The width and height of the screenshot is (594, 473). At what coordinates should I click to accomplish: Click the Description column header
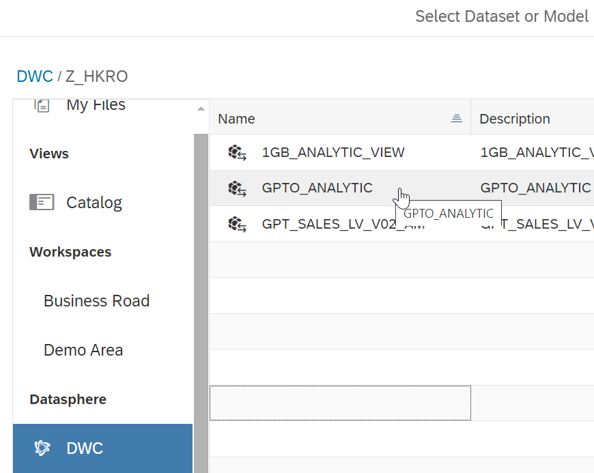click(515, 119)
